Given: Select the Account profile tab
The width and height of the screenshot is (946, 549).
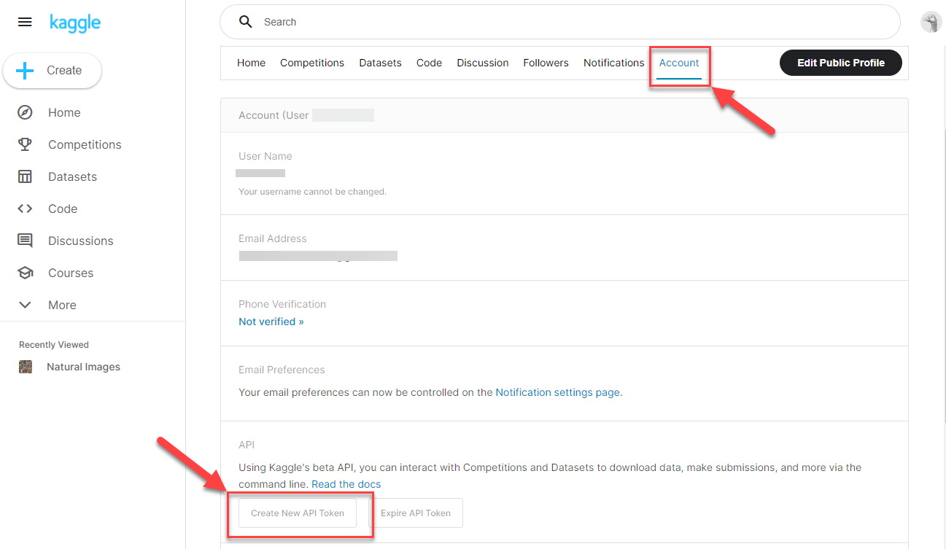Looking at the screenshot, I should [x=679, y=63].
